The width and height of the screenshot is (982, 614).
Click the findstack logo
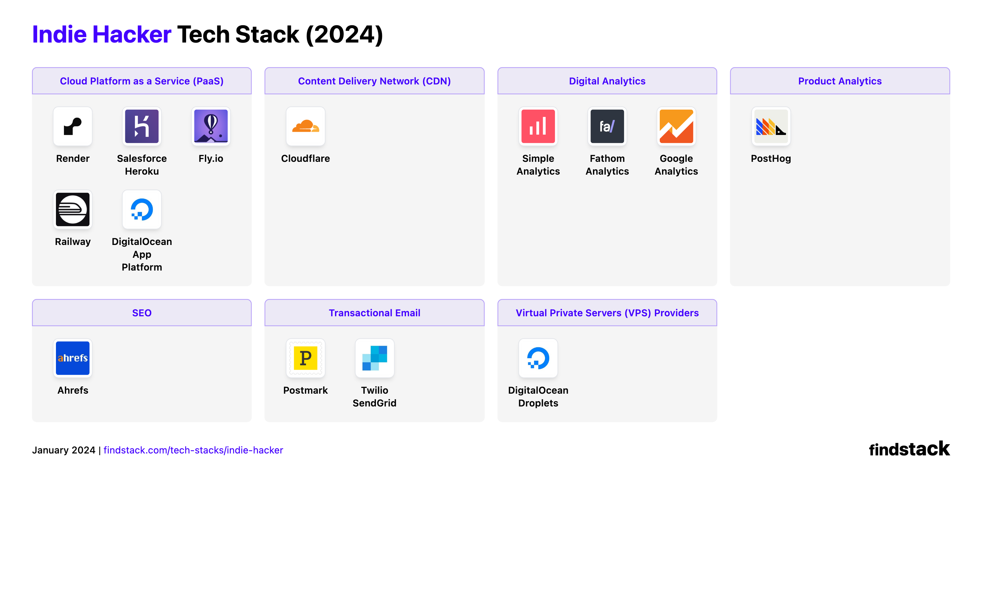tap(909, 449)
